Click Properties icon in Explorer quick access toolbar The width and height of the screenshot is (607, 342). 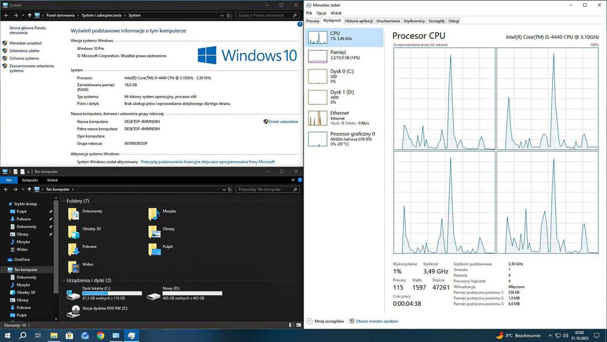pyautogui.click(x=16, y=171)
